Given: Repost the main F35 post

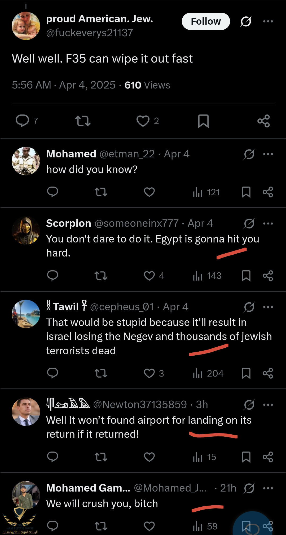Looking at the screenshot, I should (x=83, y=121).
